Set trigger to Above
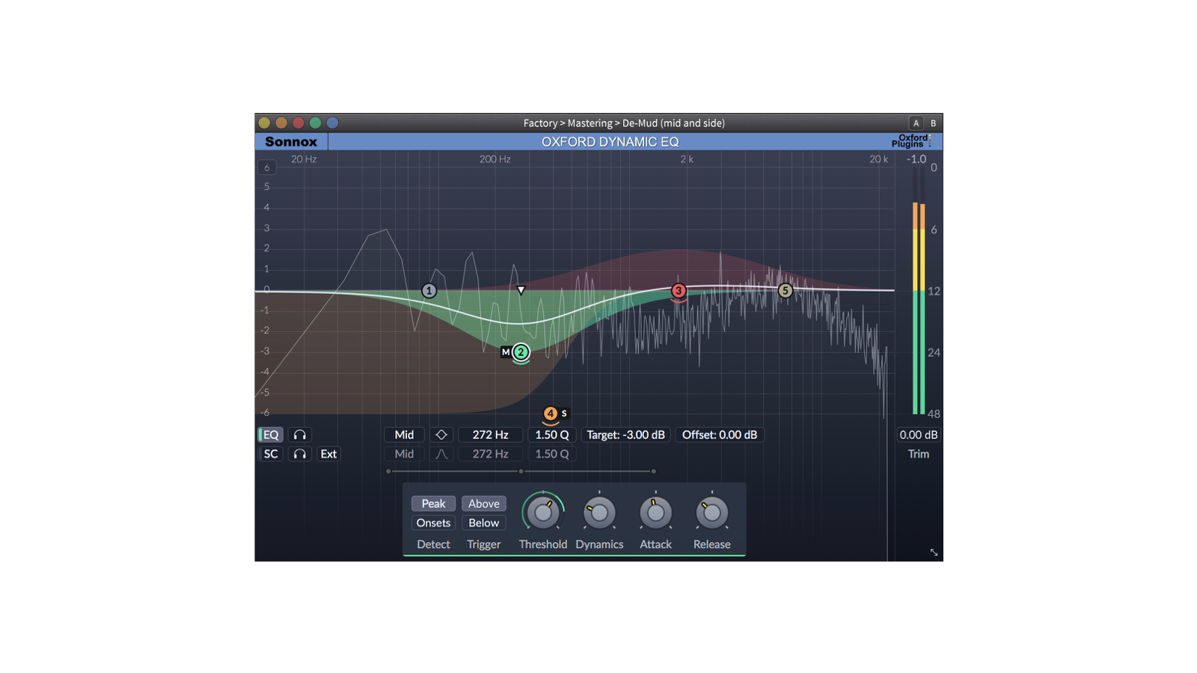The image size is (1197, 673). click(x=484, y=503)
